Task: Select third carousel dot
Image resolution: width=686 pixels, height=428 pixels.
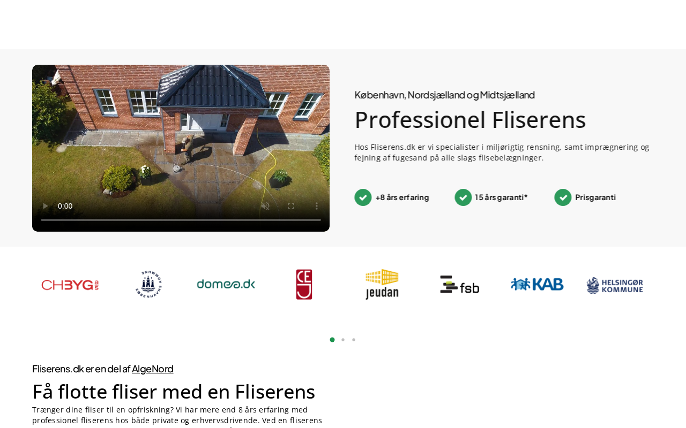Action: tap(354, 340)
